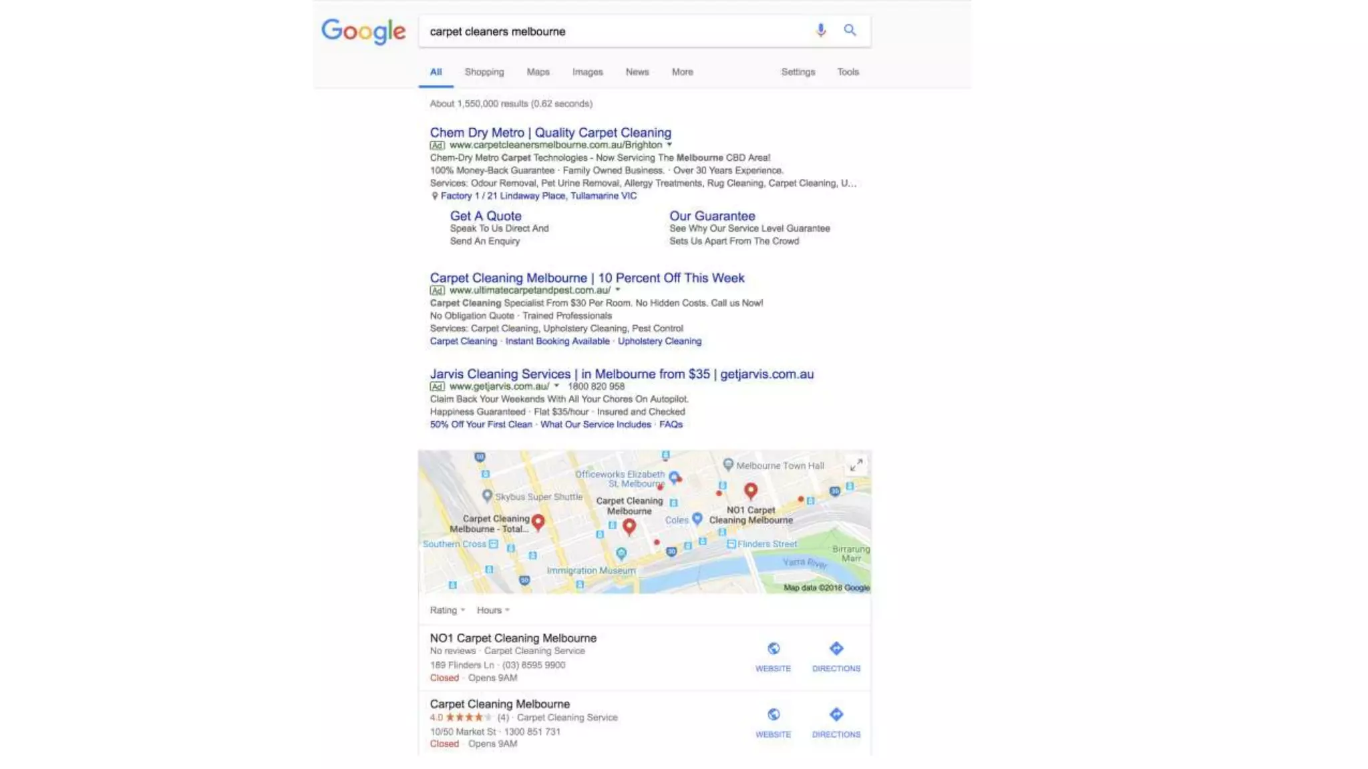
Task: Expand the arrow beside the carpetcleanersmelbourne.com.au URL
Action: coord(669,145)
